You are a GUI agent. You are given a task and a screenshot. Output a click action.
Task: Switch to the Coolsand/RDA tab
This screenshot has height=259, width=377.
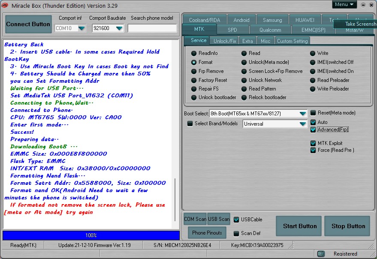tap(205, 20)
